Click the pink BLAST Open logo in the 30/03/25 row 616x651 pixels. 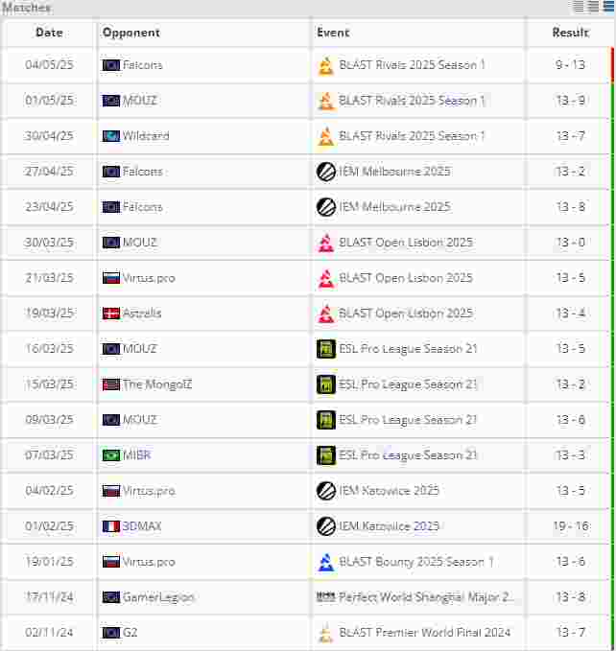pos(326,243)
